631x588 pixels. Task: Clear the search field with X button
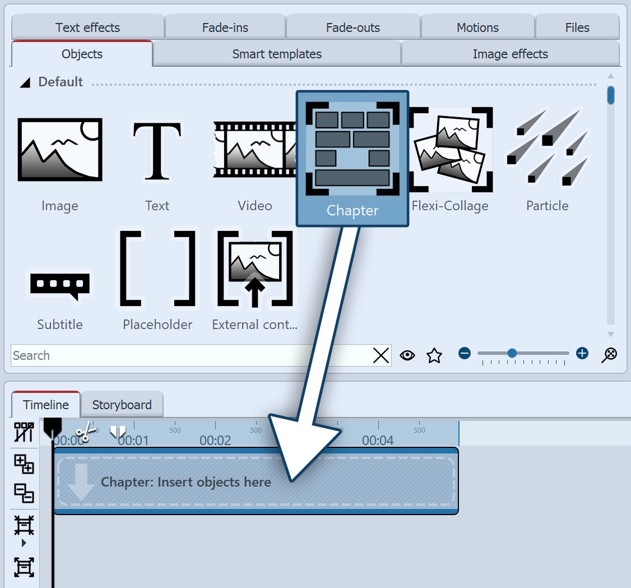tap(381, 355)
